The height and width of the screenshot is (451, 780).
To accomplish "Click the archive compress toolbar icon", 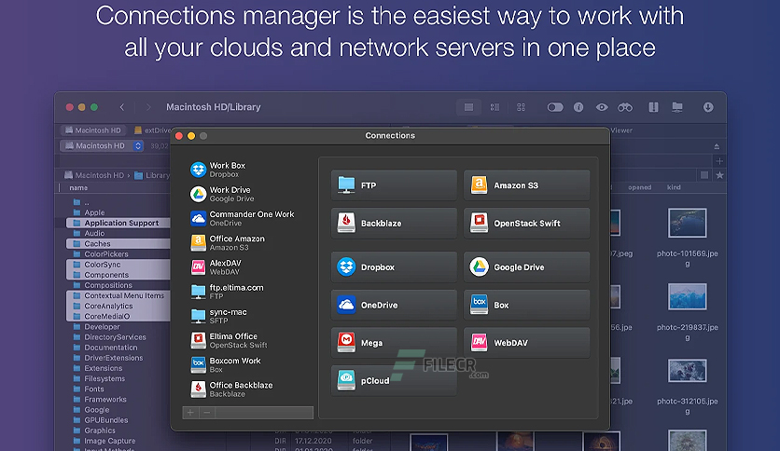I will pyautogui.click(x=653, y=107).
